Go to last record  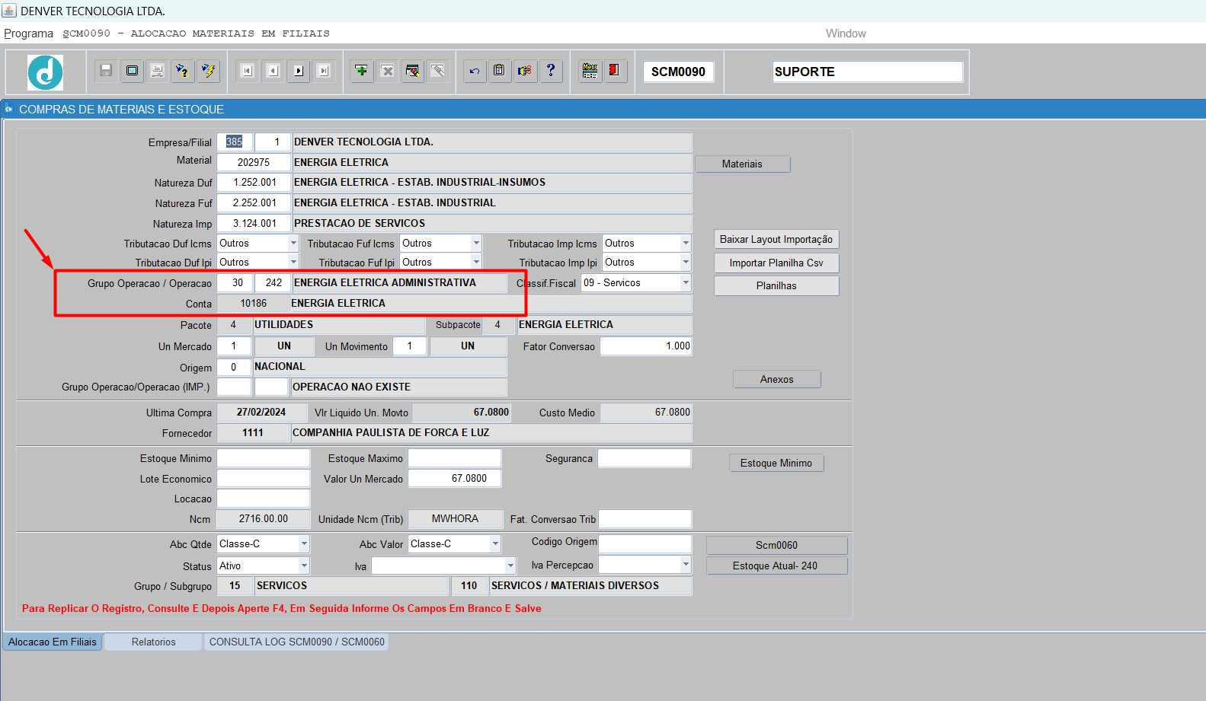point(324,71)
